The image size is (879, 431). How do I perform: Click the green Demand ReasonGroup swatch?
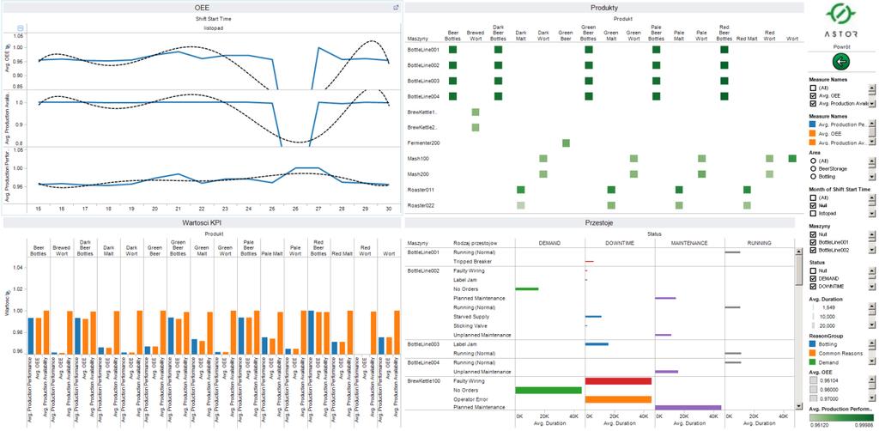click(813, 363)
